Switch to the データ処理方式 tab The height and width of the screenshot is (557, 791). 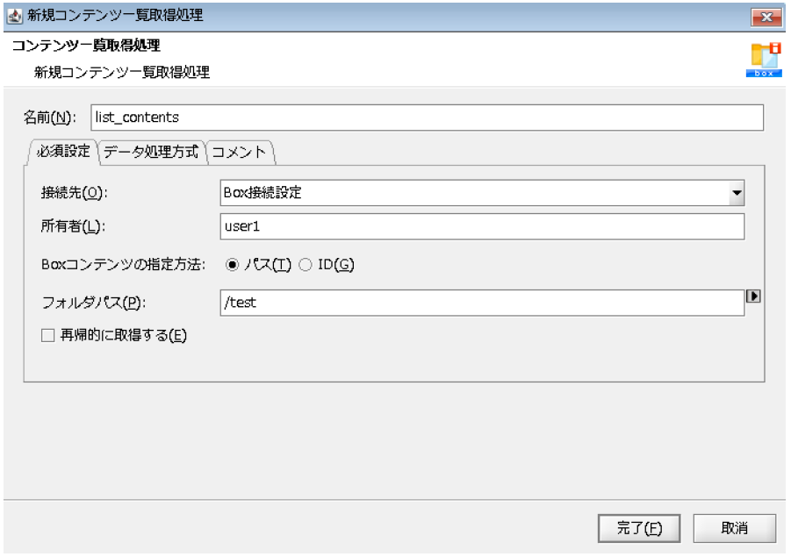point(150,153)
